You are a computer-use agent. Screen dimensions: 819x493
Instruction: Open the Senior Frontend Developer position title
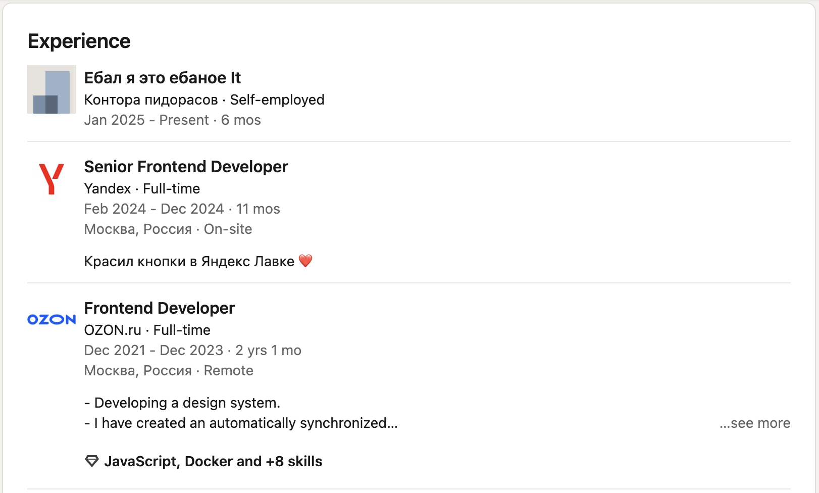(x=186, y=167)
